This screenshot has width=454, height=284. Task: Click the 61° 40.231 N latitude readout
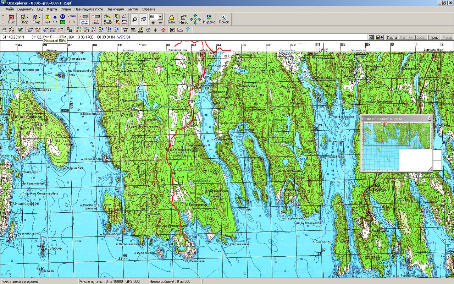(13, 37)
